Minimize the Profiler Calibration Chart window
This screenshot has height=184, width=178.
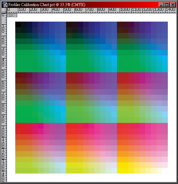[161, 5]
